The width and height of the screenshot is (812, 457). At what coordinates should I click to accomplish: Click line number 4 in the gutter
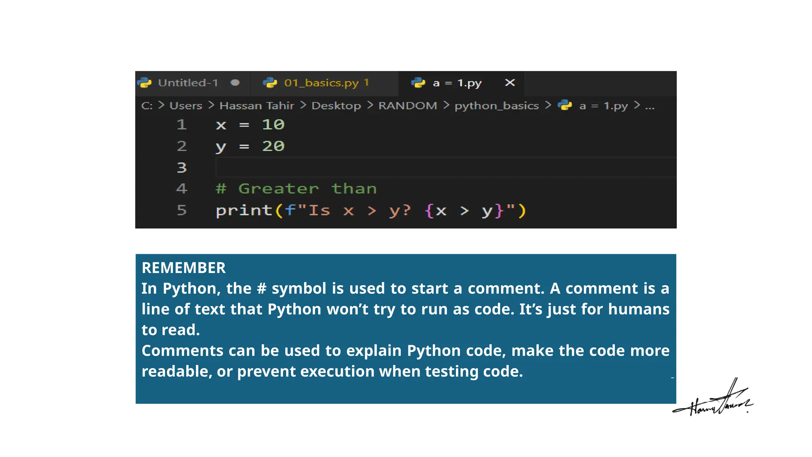click(x=182, y=188)
